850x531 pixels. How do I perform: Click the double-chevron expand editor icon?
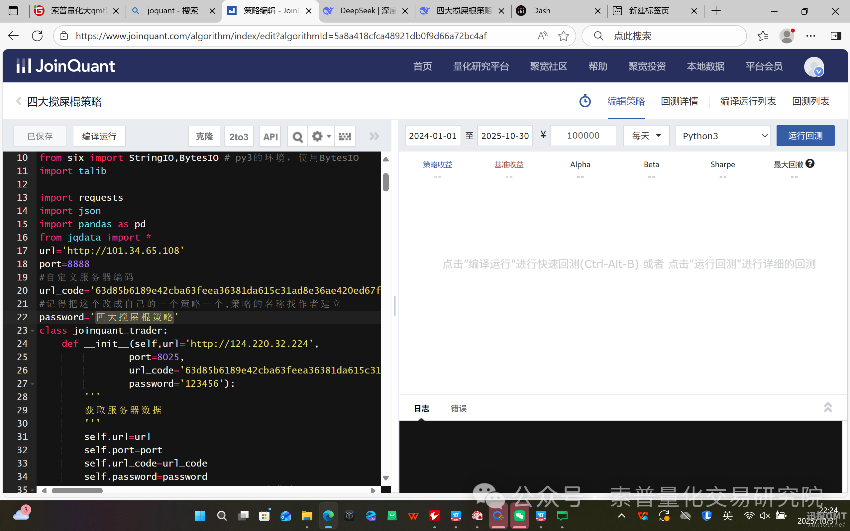tap(374, 136)
